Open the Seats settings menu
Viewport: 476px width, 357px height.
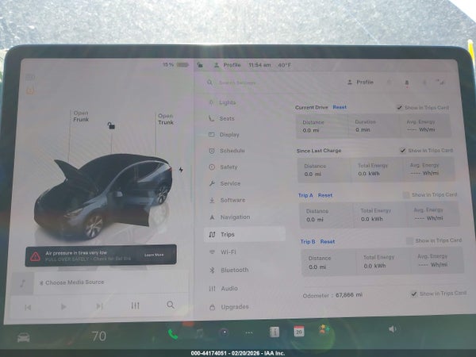point(221,118)
